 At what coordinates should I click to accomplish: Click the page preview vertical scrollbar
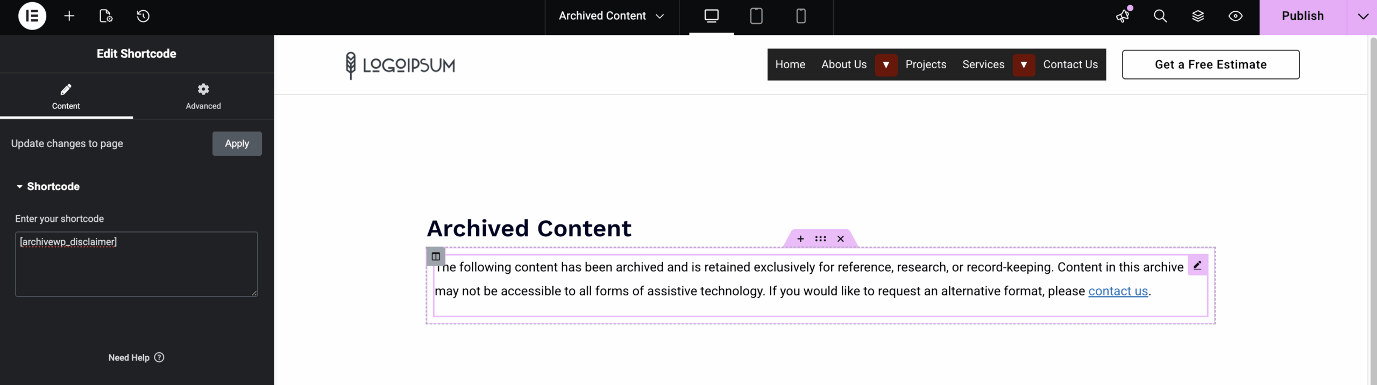click(x=1372, y=210)
